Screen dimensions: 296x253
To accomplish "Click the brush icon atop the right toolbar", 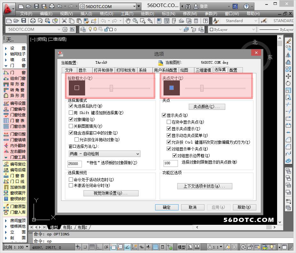I will [x=288, y=41].
